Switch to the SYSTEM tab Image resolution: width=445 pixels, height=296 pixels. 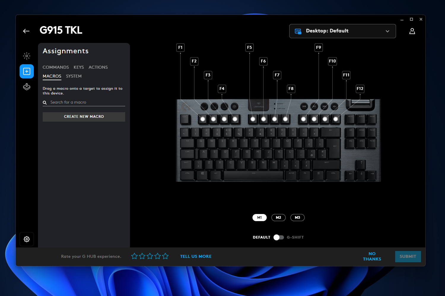[x=74, y=76]
